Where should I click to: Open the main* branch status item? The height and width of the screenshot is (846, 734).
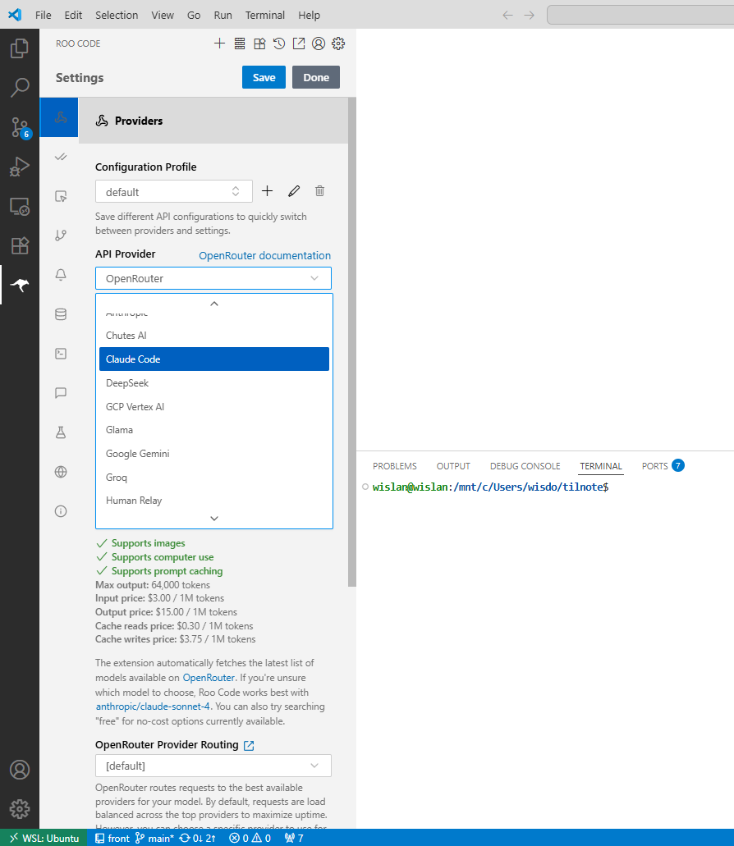(154, 838)
